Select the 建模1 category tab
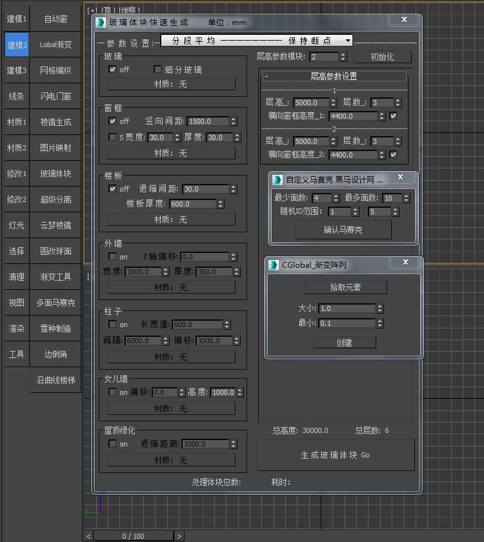Viewport: 484px width, 542px height. click(17, 19)
